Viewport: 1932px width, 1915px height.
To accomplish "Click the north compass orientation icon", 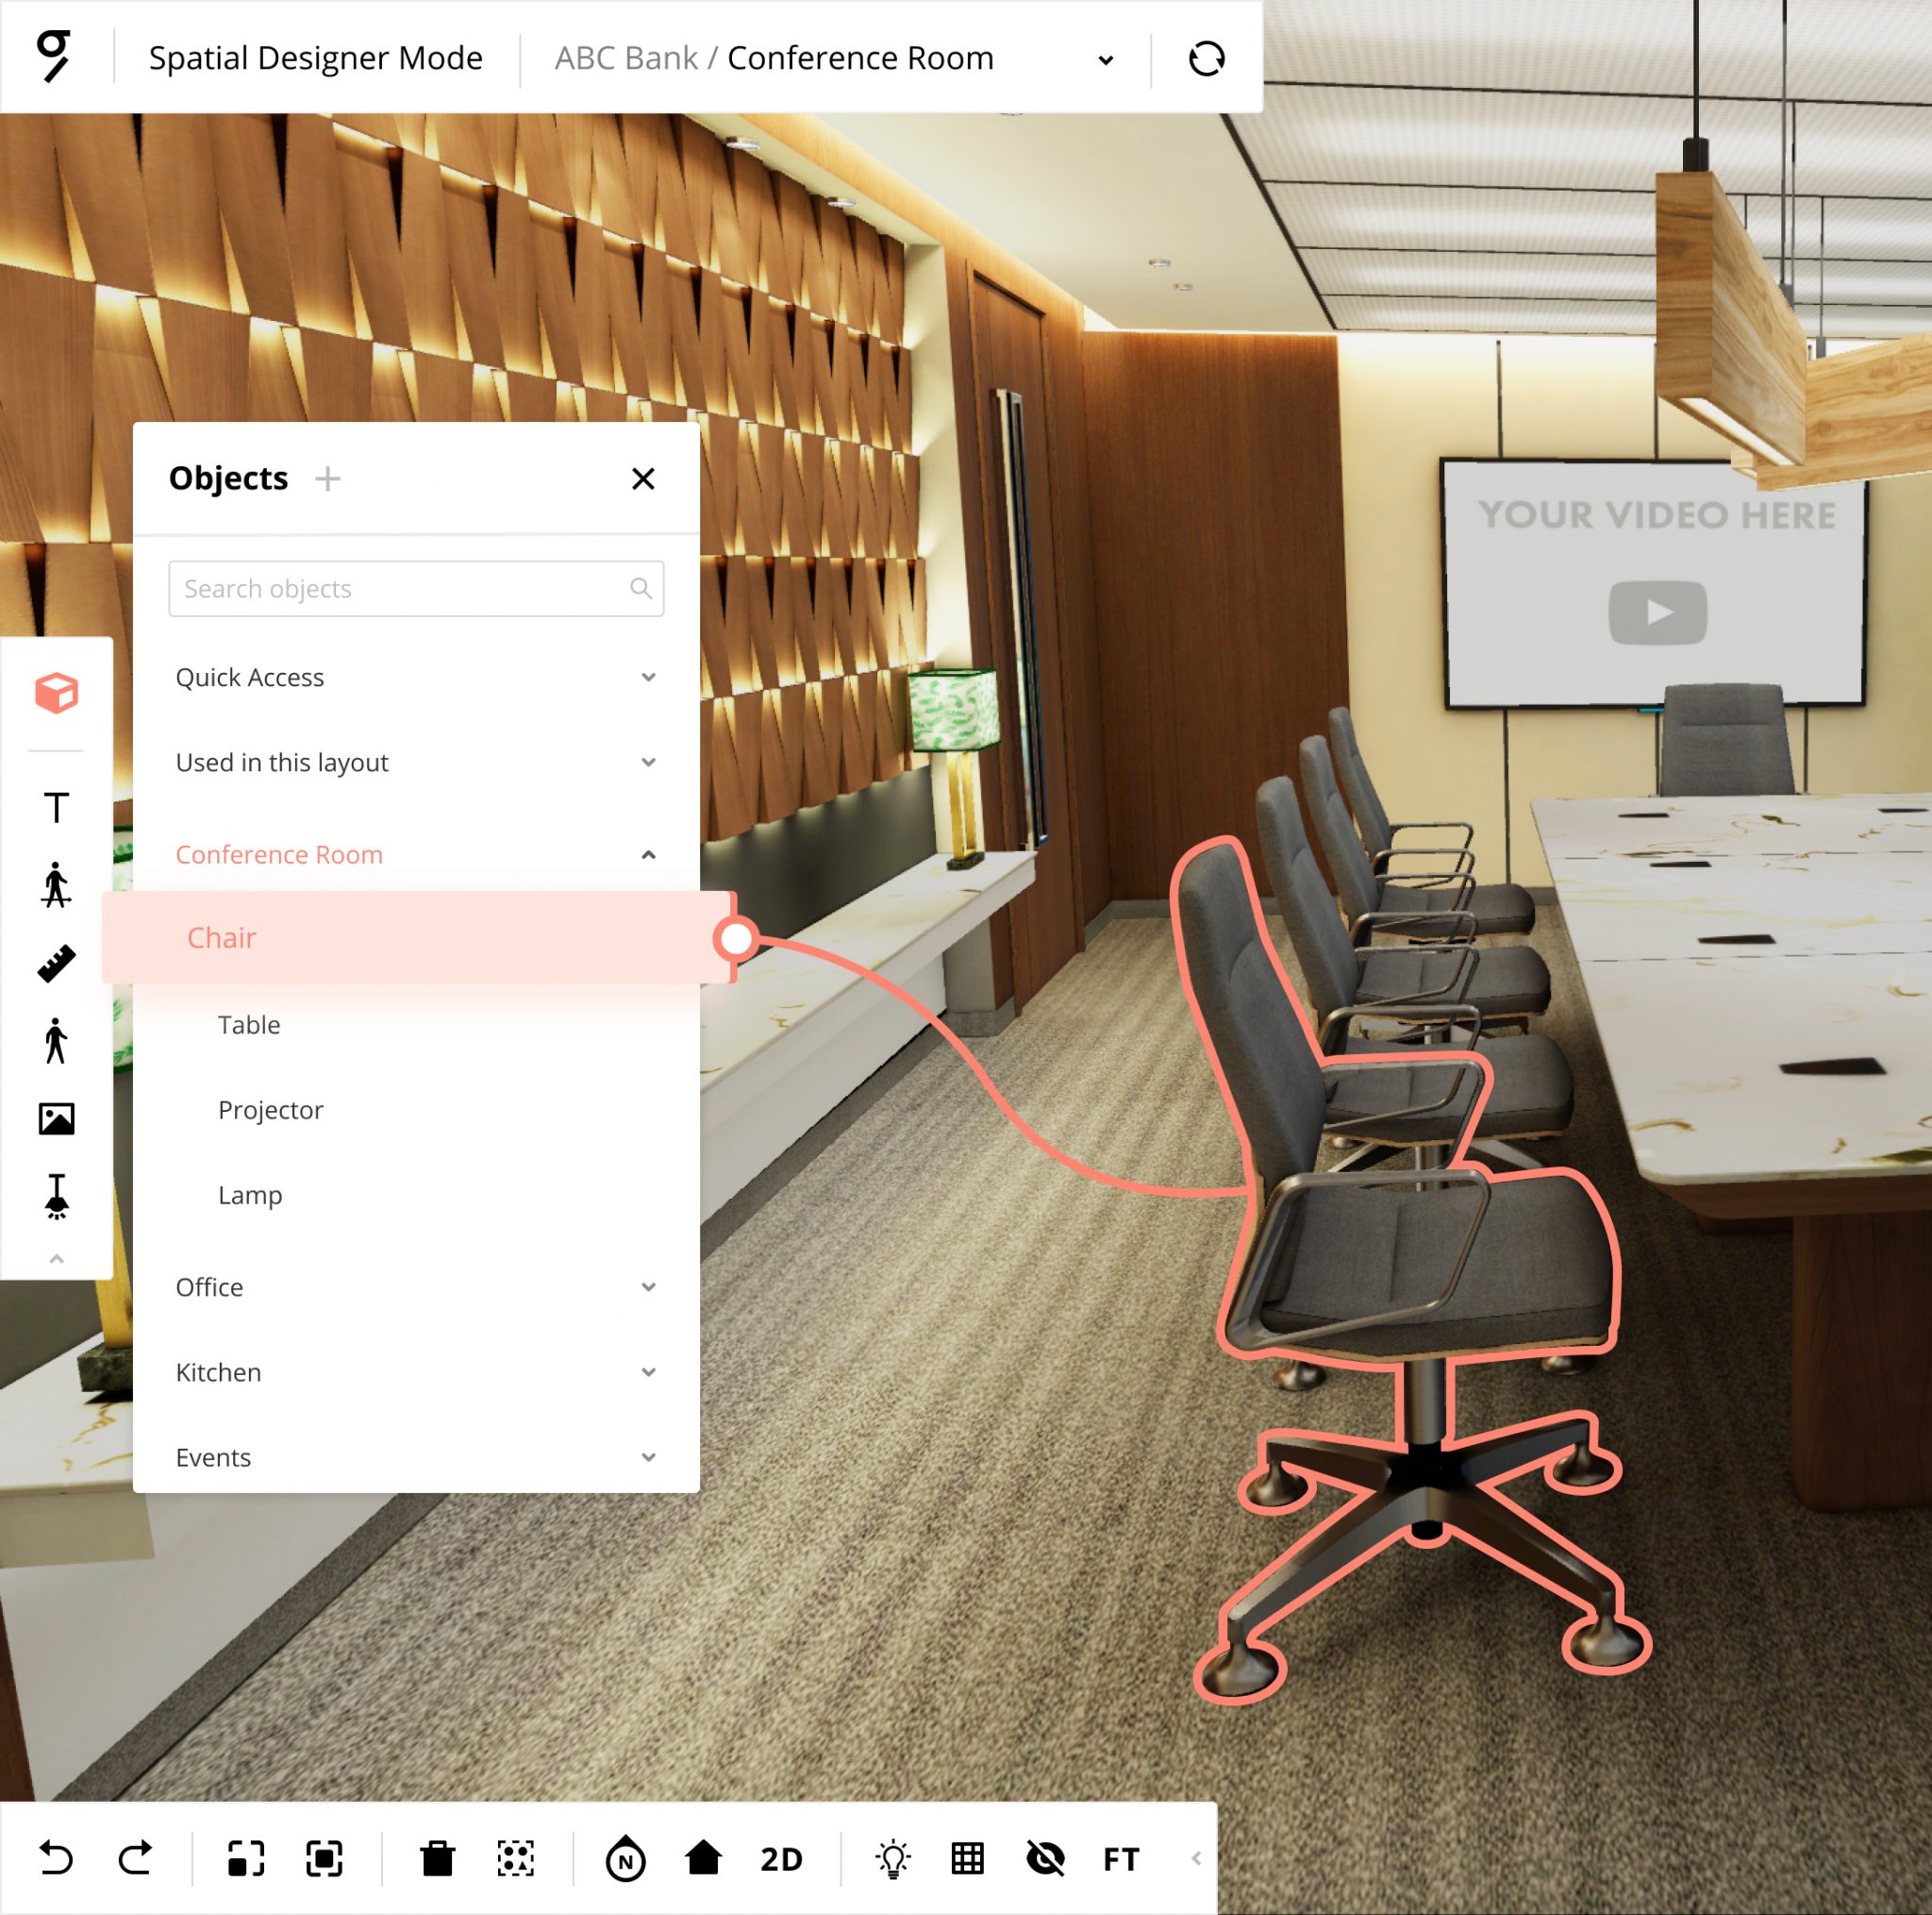I will click(625, 1859).
